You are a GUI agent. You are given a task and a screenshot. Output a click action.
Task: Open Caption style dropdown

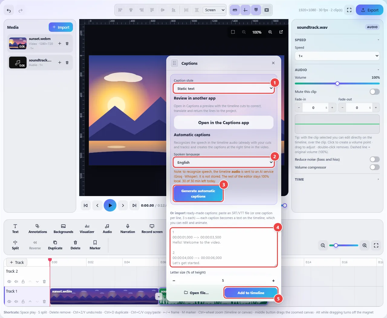point(224,88)
